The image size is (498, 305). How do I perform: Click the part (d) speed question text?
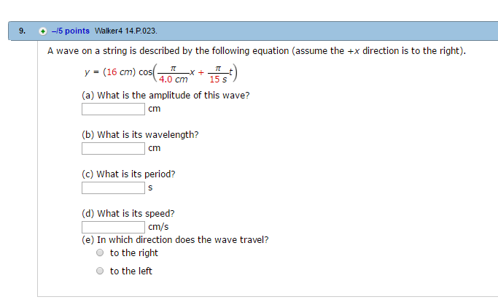coord(128,214)
